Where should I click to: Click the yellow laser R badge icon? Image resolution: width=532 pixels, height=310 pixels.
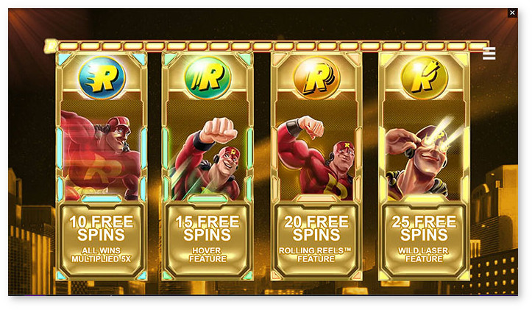[x=424, y=78]
